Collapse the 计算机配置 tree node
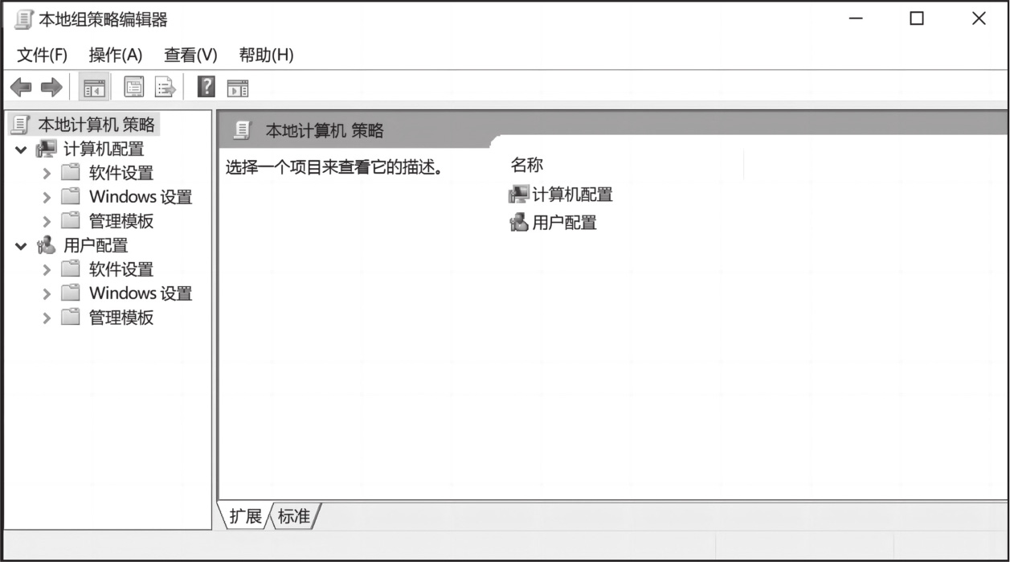 21,150
